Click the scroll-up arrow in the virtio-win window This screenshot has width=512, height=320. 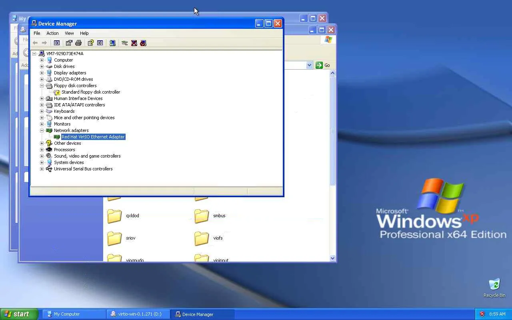pyautogui.click(x=332, y=74)
